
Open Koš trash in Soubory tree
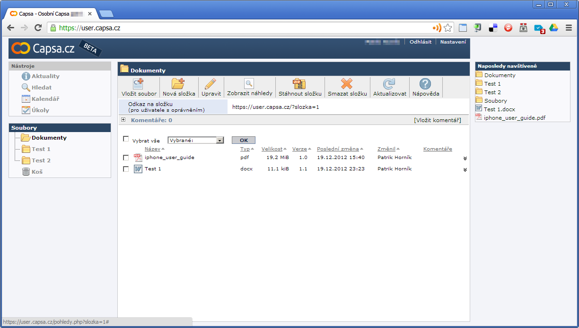pyautogui.click(x=37, y=172)
